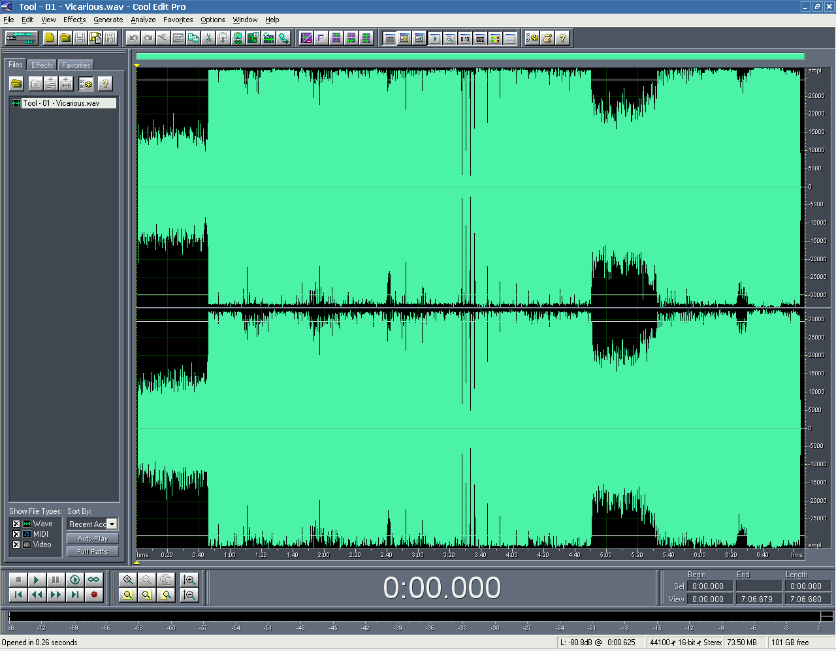The width and height of the screenshot is (836, 651).
Task: Click the Sel Length time field
Action: point(807,586)
